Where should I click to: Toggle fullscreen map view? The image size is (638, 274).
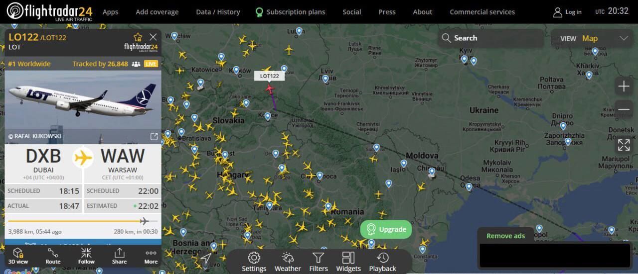pos(624,145)
